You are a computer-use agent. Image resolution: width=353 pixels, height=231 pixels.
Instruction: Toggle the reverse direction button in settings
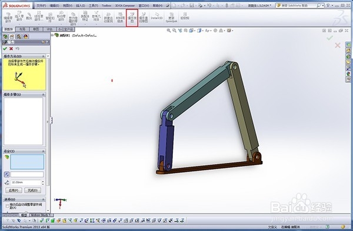6,175
